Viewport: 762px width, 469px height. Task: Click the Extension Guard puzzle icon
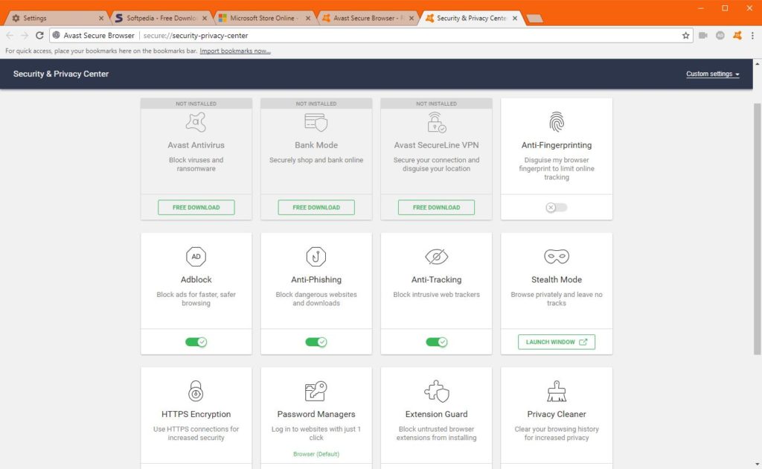coord(436,392)
